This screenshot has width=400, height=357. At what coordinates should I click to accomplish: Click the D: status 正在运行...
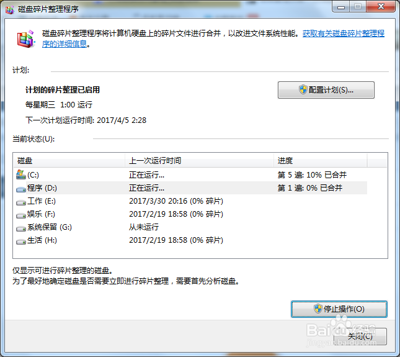[x=147, y=188]
